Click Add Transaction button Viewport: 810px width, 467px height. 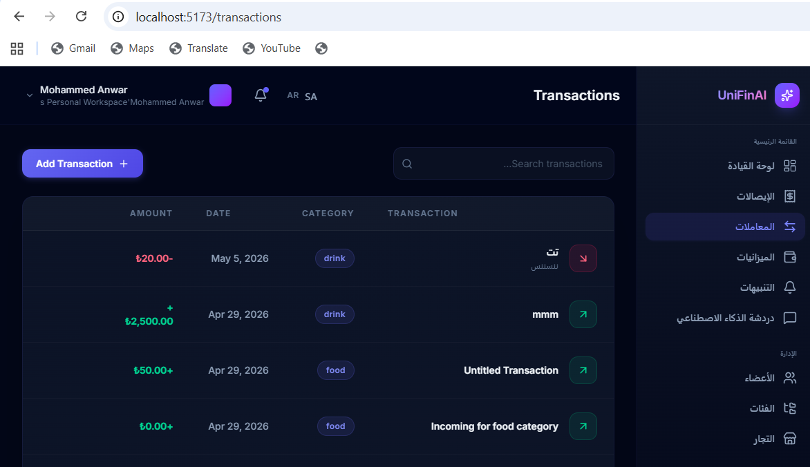tap(83, 164)
